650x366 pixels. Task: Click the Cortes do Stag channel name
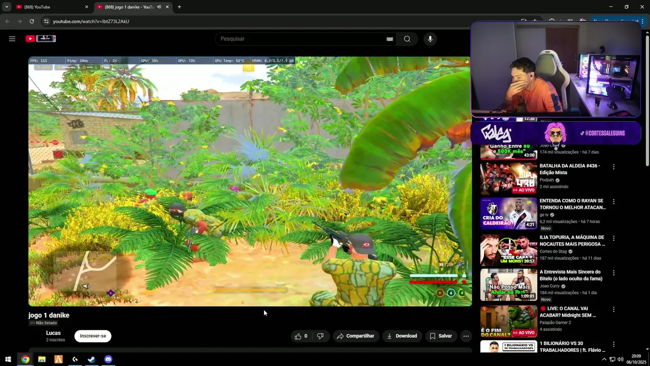point(553,251)
